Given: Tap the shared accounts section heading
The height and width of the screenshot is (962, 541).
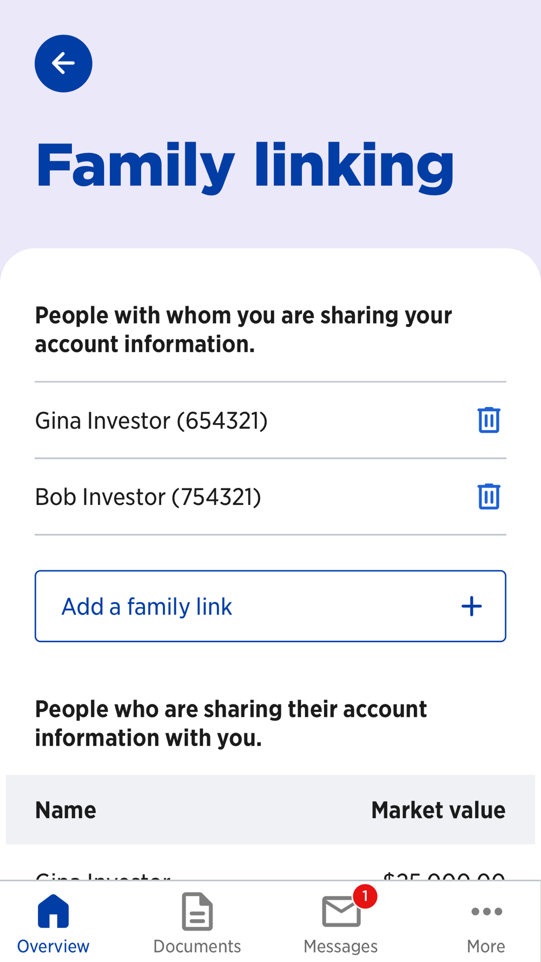Looking at the screenshot, I should coord(231,723).
